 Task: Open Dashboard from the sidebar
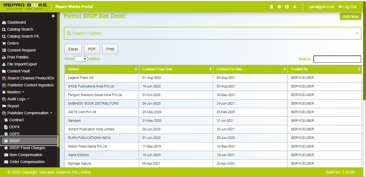pyautogui.click(x=16, y=22)
